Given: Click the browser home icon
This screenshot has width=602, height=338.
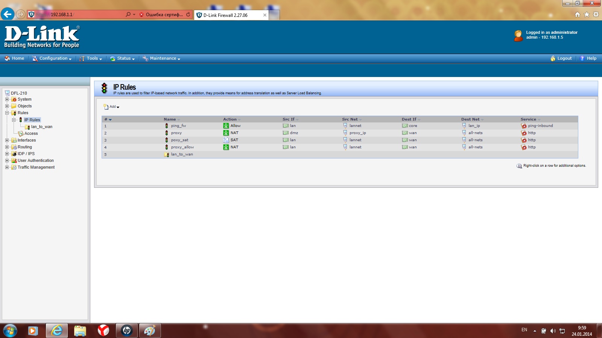Looking at the screenshot, I should (x=578, y=14).
